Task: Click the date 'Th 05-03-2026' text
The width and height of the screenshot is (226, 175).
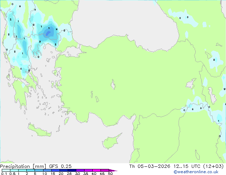Action: (150, 166)
